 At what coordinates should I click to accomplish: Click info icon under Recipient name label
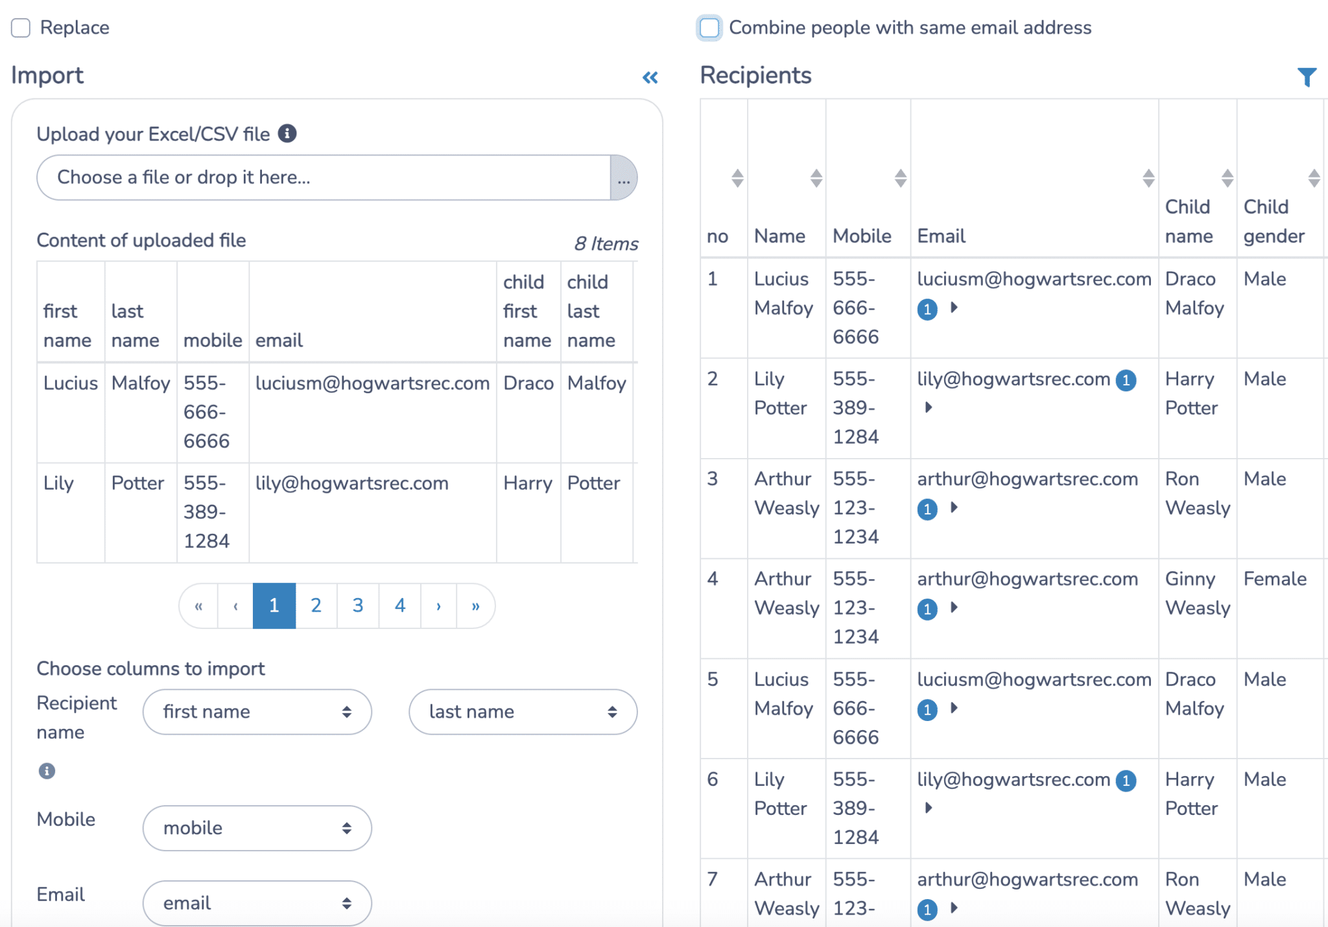pos(47,771)
